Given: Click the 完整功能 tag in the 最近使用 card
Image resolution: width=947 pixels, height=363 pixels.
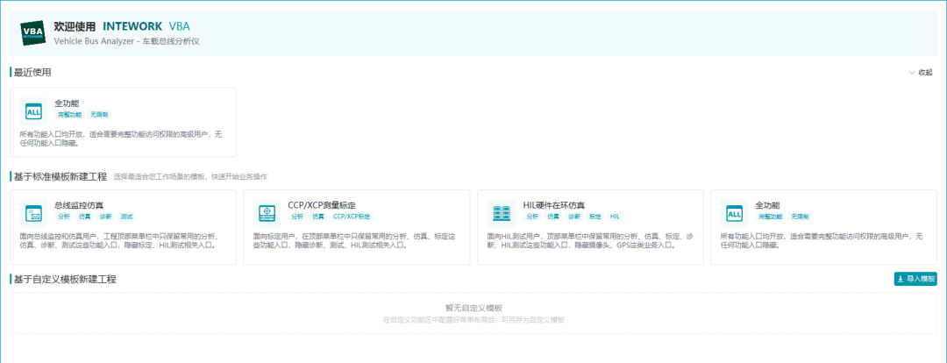Looking at the screenshot, I should coord(69,115).
